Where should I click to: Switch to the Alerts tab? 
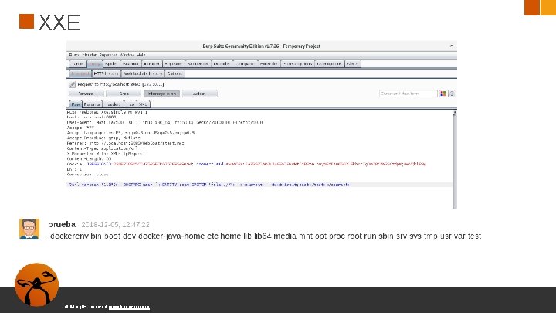352,64
